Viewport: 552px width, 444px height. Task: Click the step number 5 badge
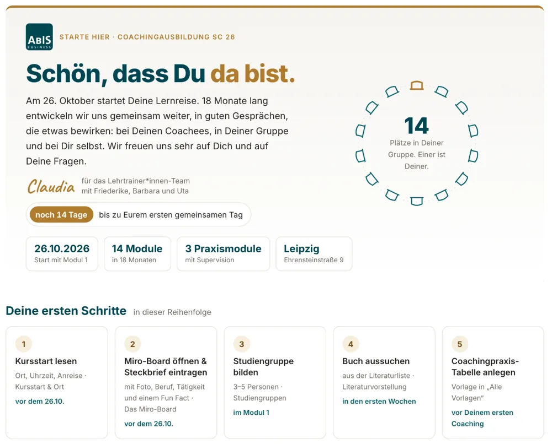pyautogui.click(x=460, y=344)
